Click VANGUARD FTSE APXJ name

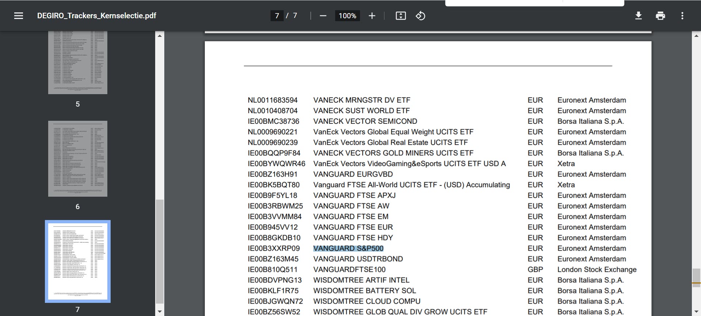coord(355,196)
